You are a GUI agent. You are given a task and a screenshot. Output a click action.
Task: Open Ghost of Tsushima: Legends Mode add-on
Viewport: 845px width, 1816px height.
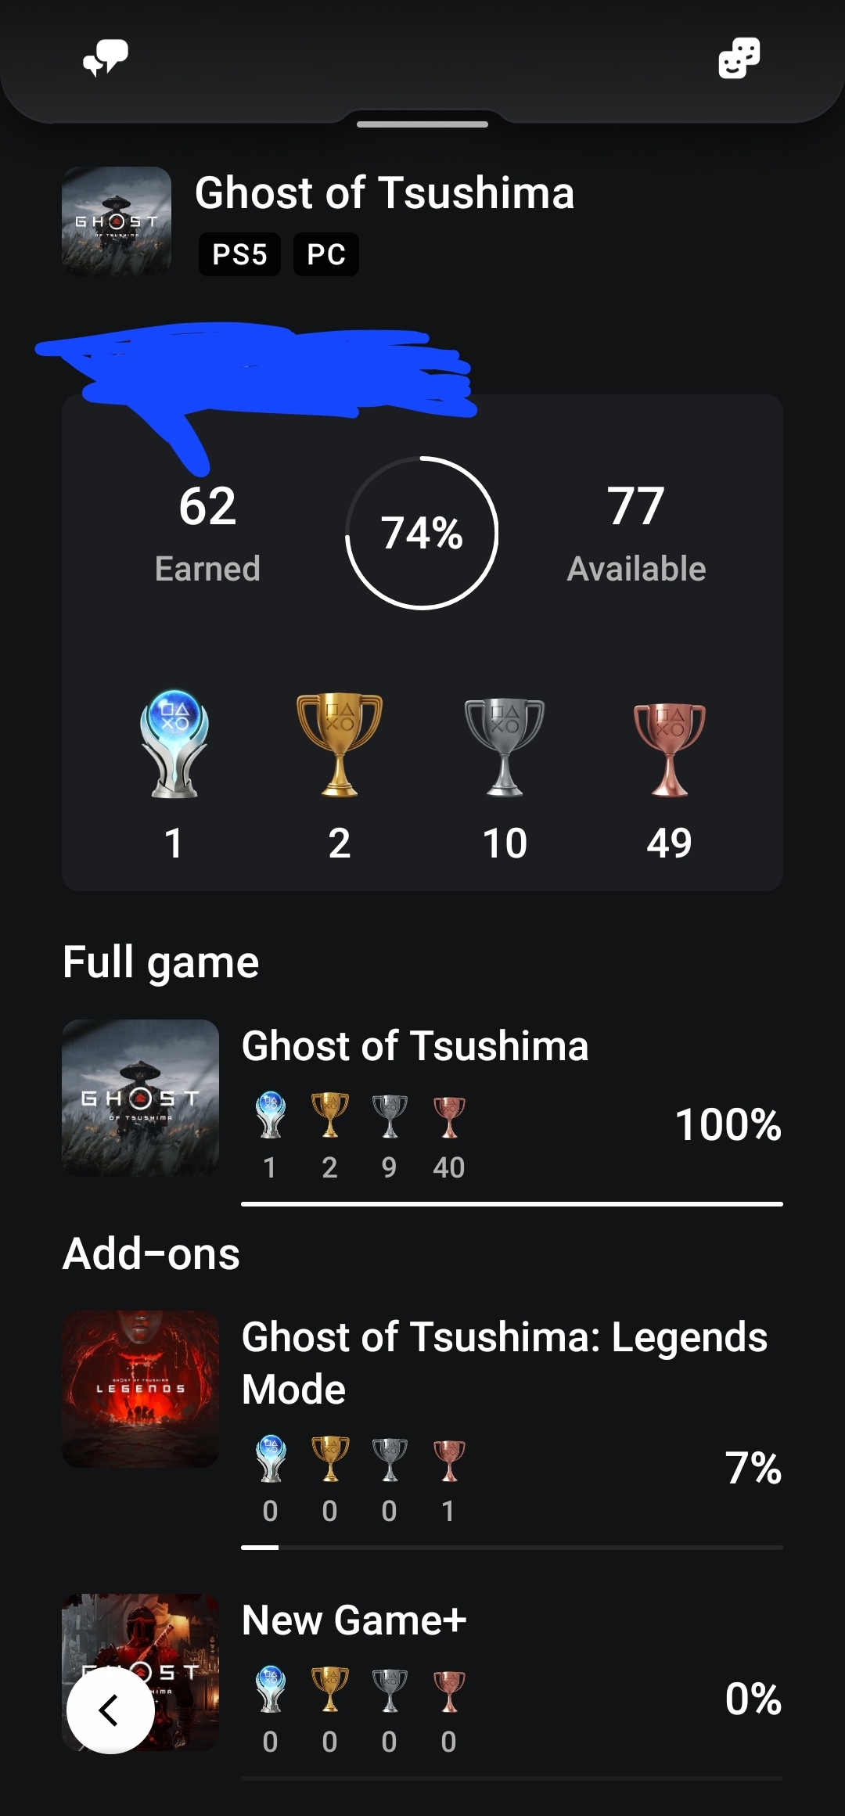coord(504,1362)
